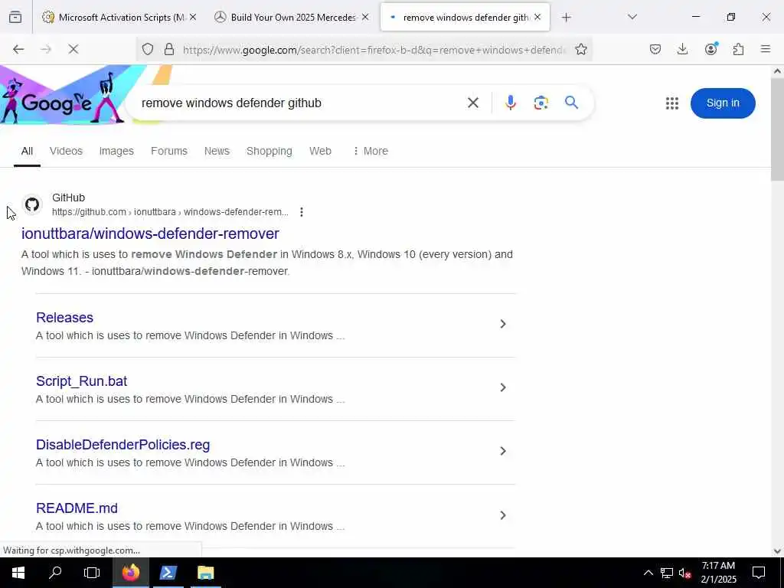This screenshot has width=784, height=588.
Task: Select the Shopping search filter
Action: pyautogui.click(x=269, y=151)
